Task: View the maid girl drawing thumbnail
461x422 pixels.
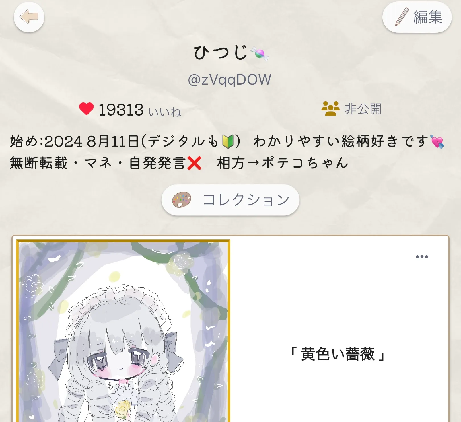Action: coord(123,331)
